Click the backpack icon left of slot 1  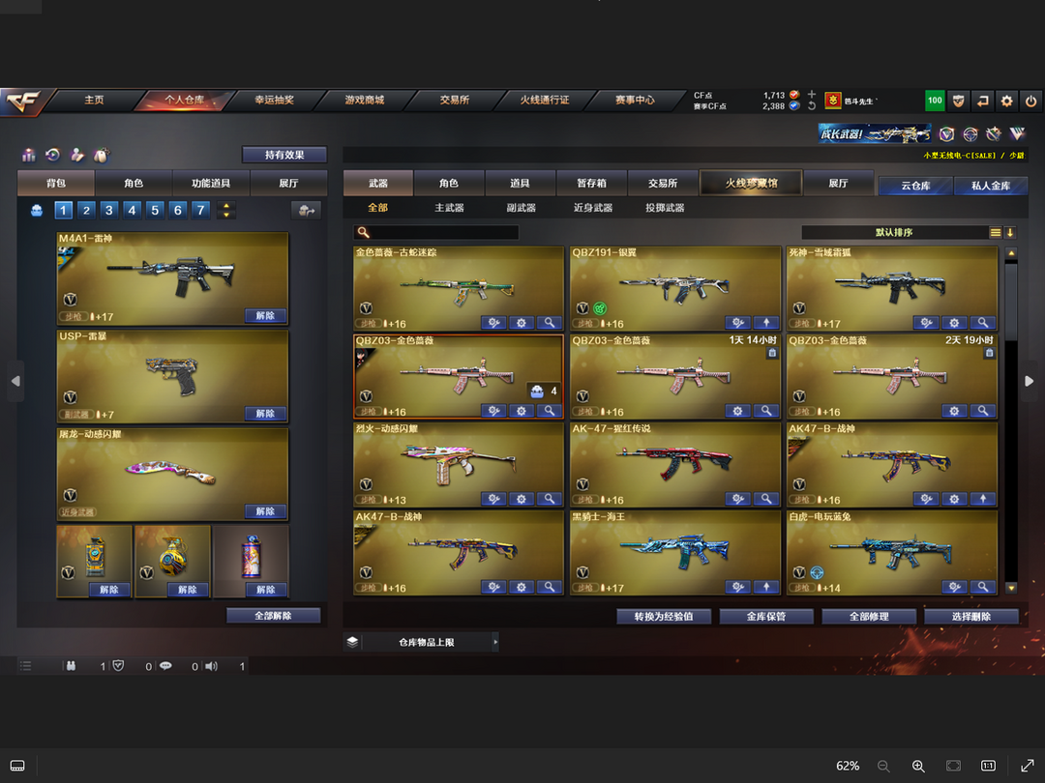tap(37, 211)
